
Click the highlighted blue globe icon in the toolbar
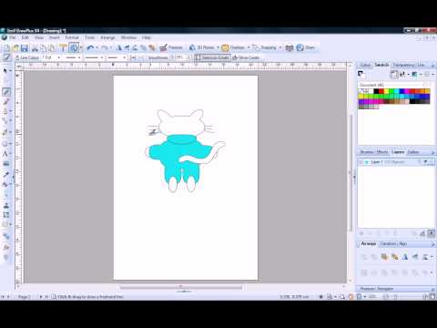(74, 47)
